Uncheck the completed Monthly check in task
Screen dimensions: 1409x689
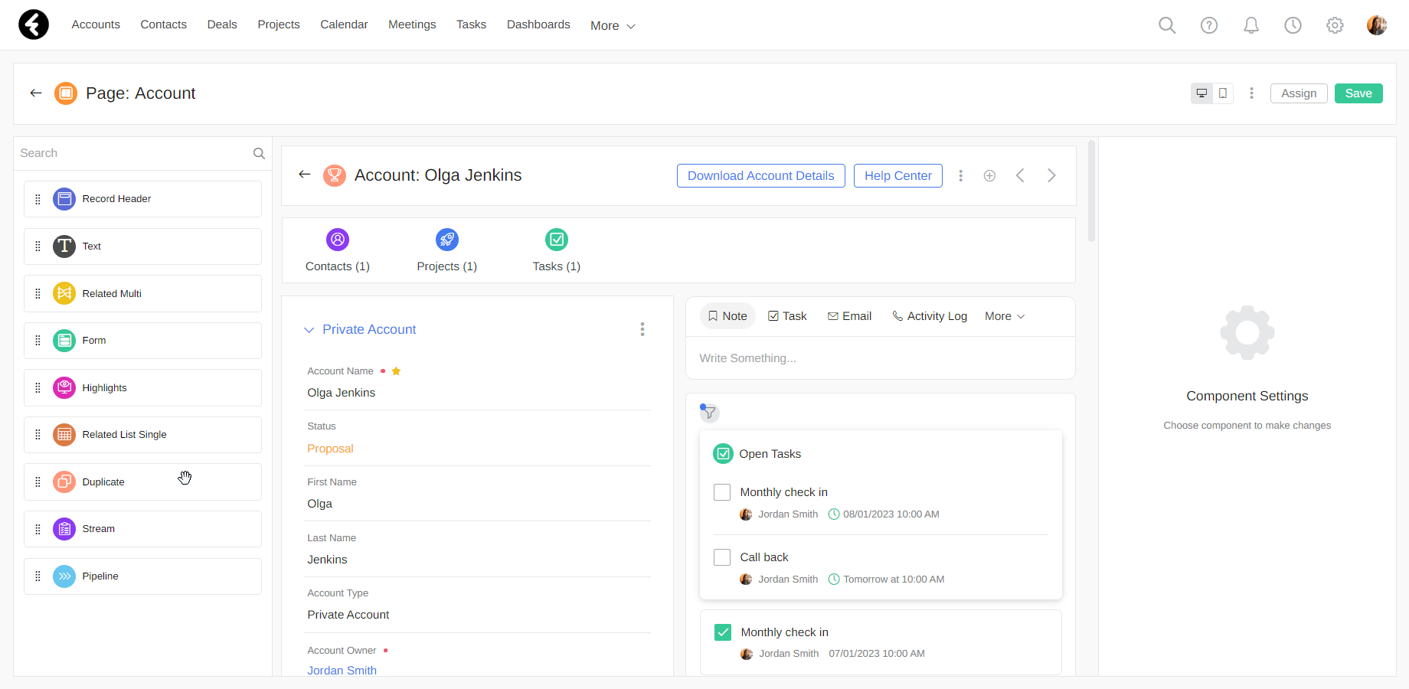click(x=723, y=632)
